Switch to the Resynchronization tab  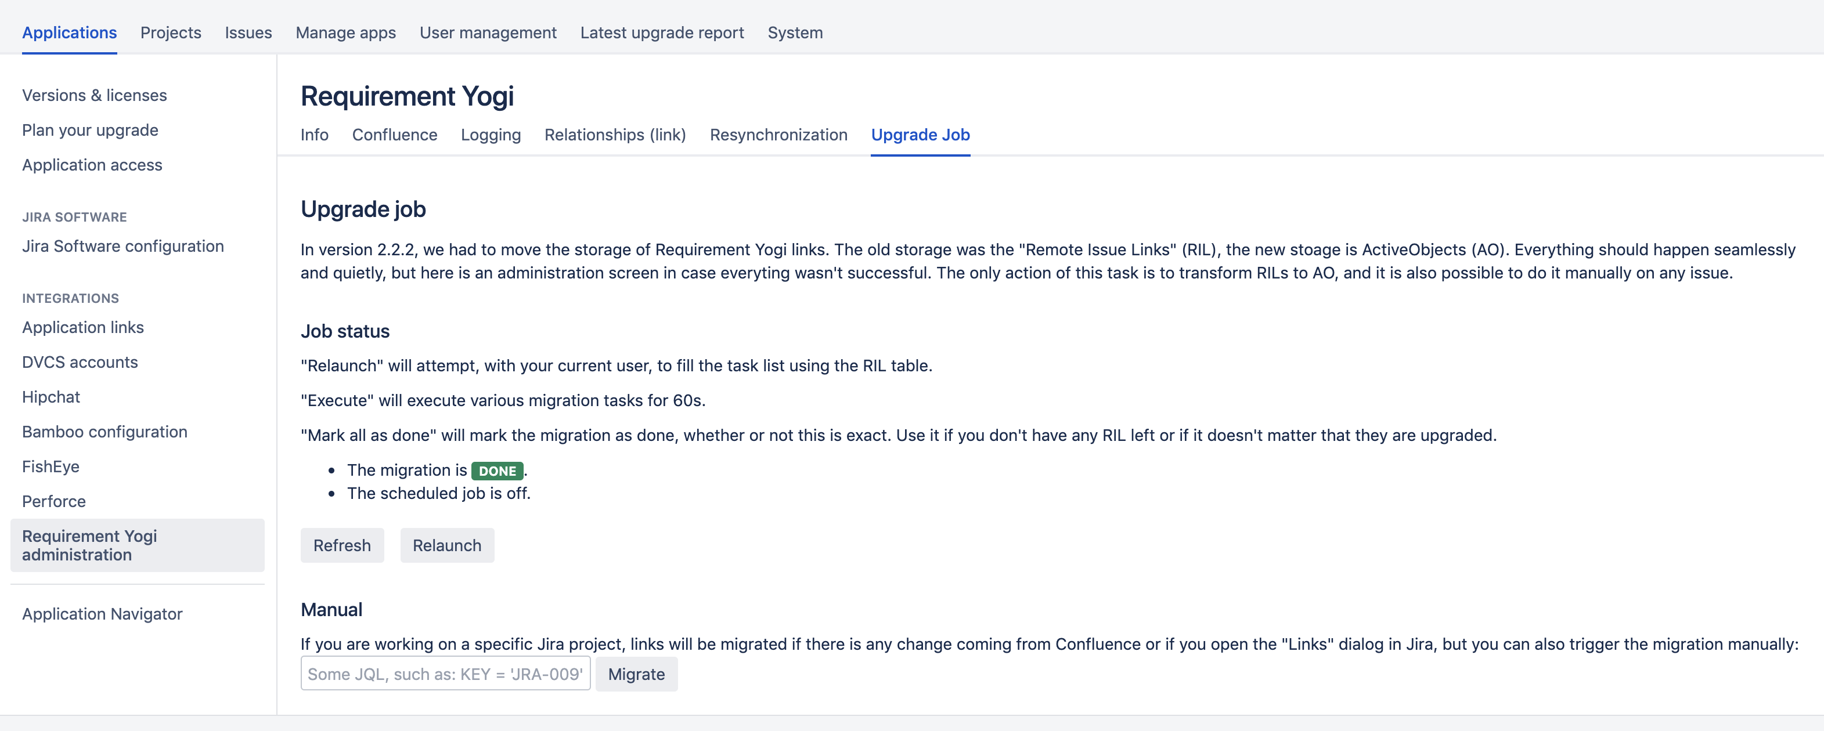click(778, 135)
